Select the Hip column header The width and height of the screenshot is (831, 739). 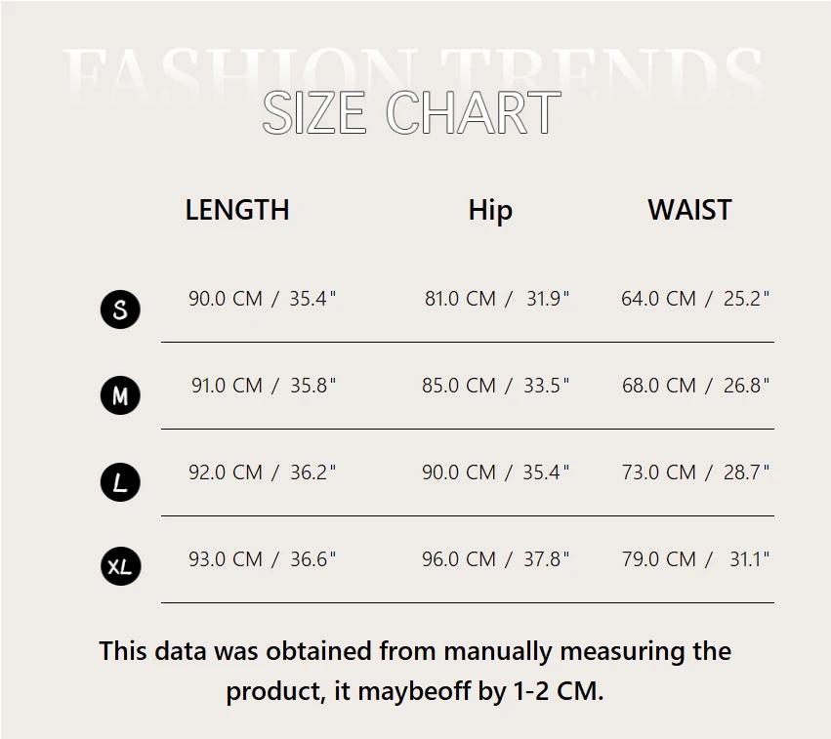click(x=490, y=210)
